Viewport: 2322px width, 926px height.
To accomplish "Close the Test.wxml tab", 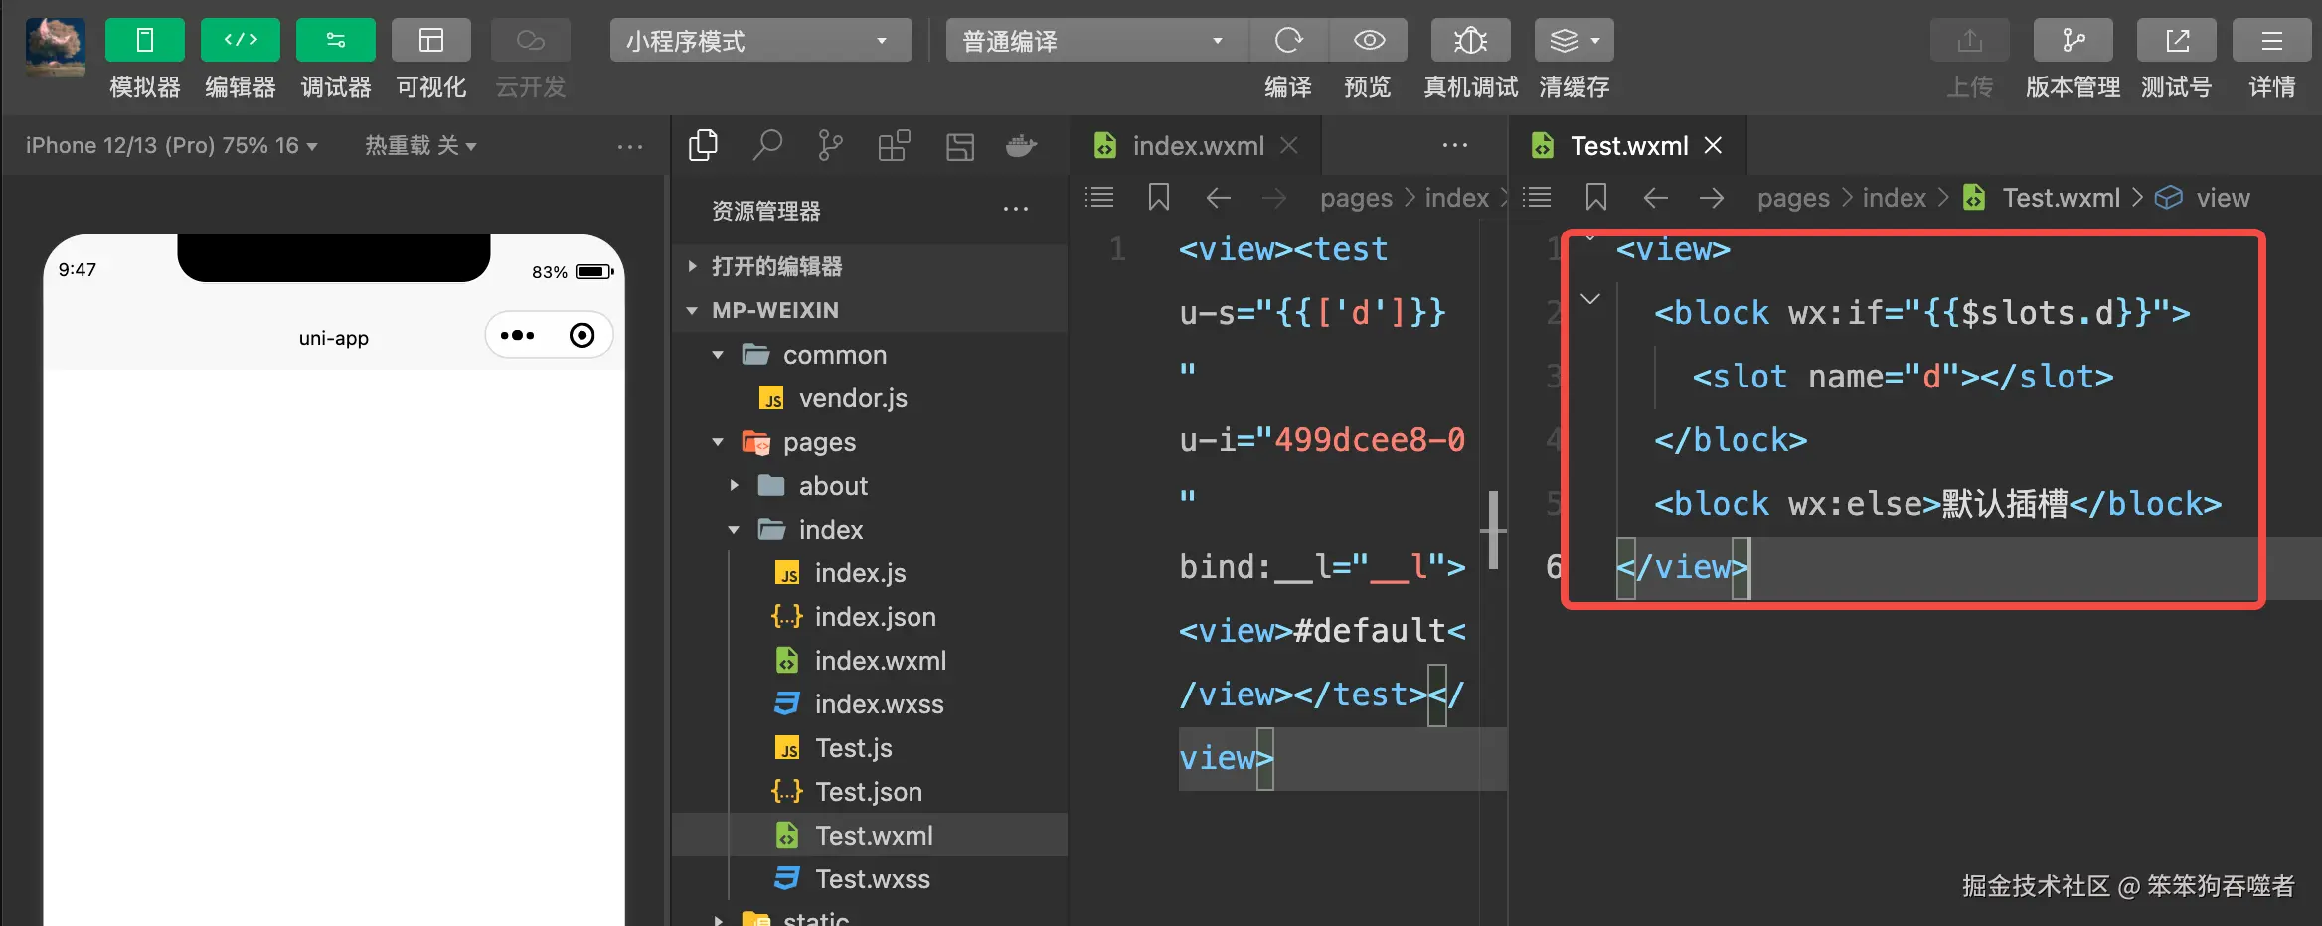I will pos(1713,146).
